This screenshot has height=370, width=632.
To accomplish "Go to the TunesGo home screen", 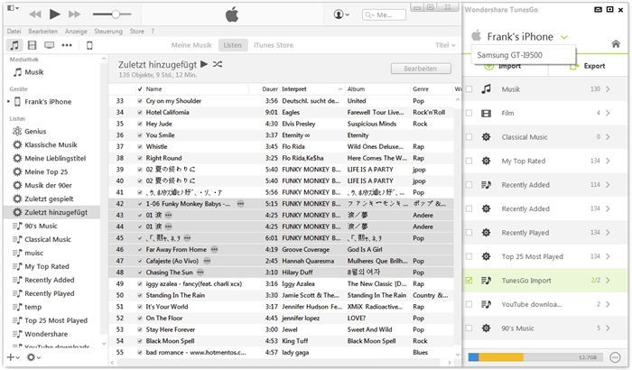I will point(616,43).
